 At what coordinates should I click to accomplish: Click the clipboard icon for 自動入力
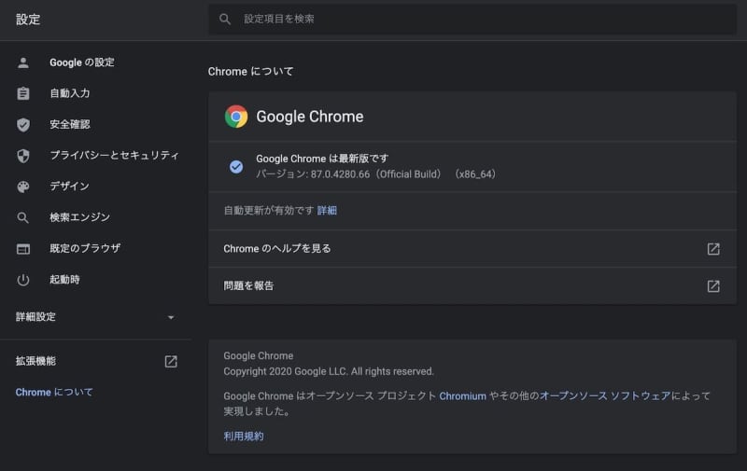(23, 93)
